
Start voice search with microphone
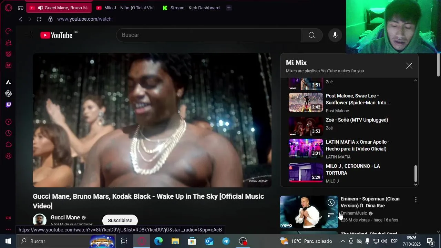click(335, 35)
